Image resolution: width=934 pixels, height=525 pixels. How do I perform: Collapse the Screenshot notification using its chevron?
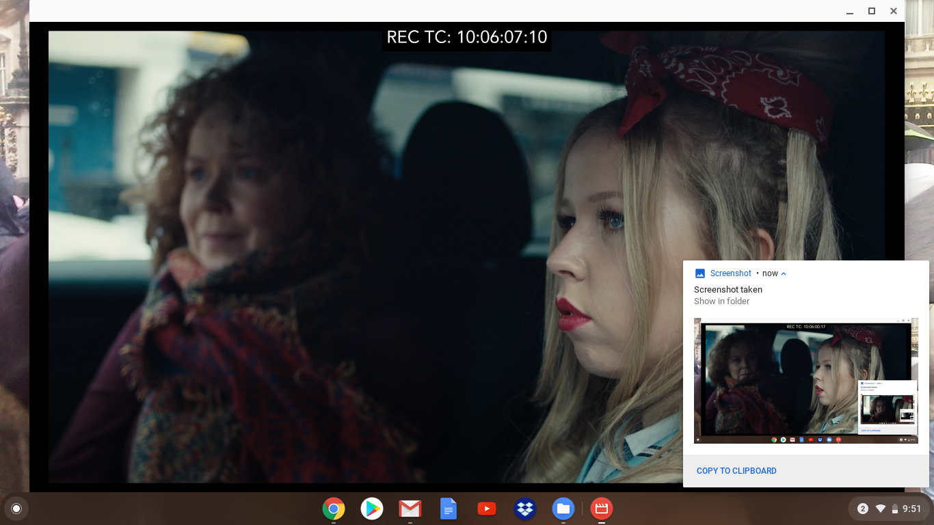click(784, 273)
